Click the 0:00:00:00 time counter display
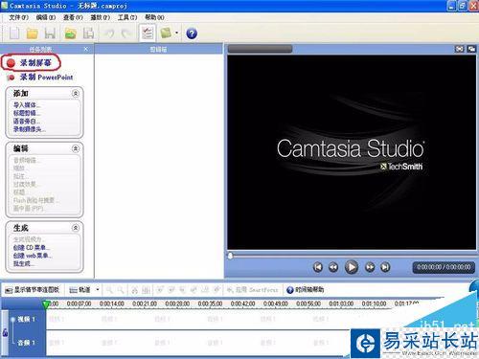479x359 pixels. click(444, 267)
